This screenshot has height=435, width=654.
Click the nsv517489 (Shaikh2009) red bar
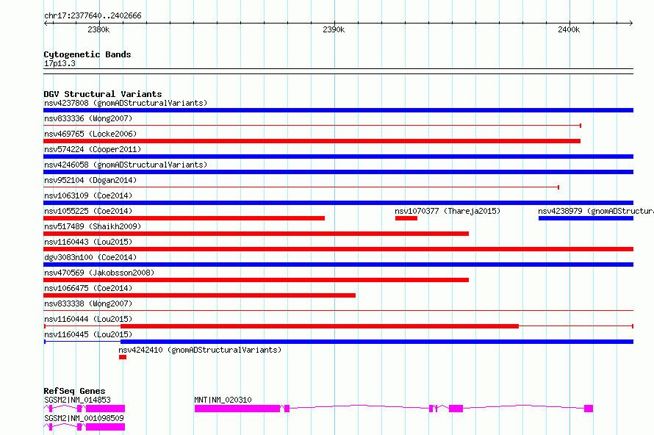point(256,234)
